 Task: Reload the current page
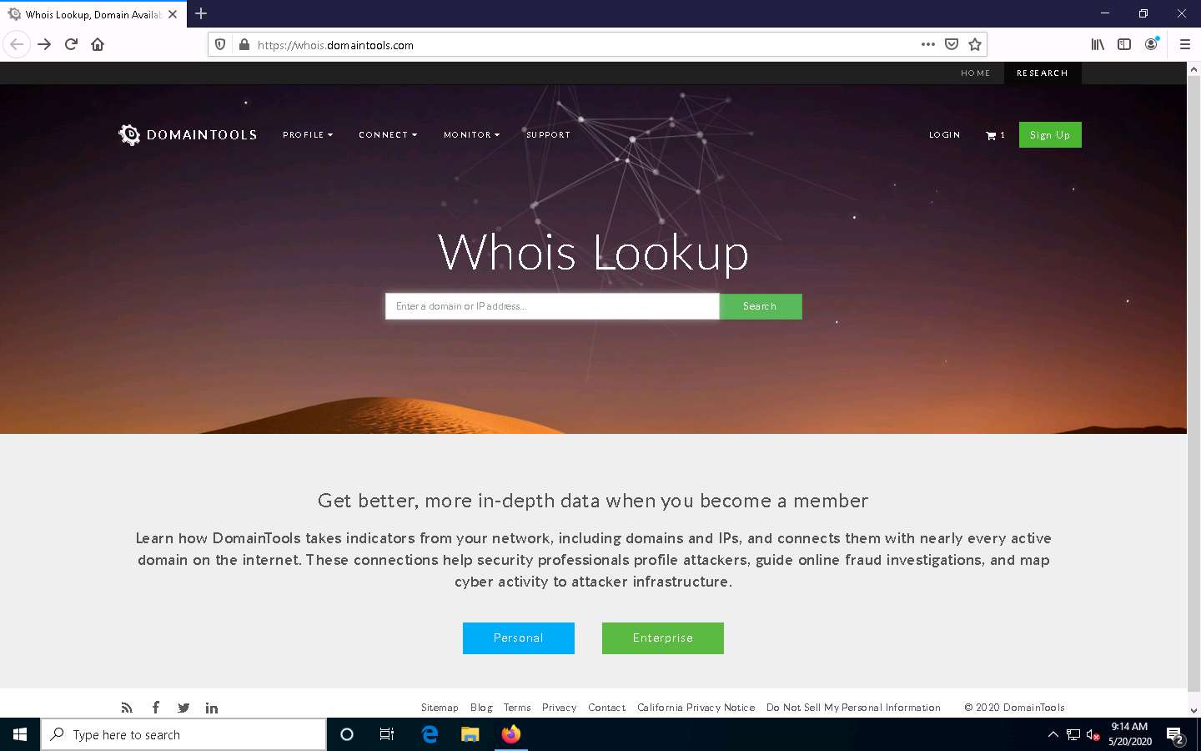point(71,44)
